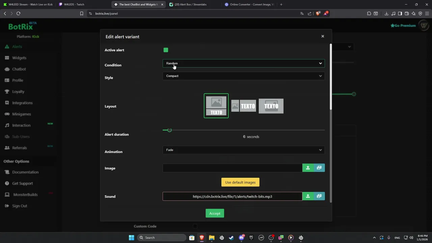
Task: Open the Style dropdown set to Compact
Action: pyautogui.click(x=244, y=76)
